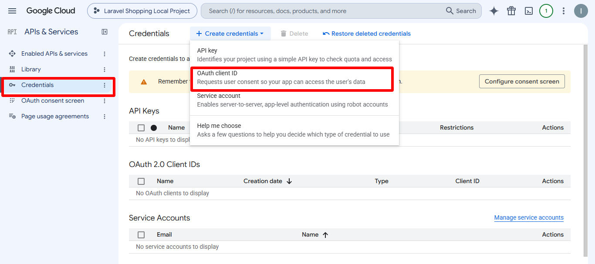Open more options for Page usage agreements
This screenshot has height=264, width=595.
[x=105, y=116]
